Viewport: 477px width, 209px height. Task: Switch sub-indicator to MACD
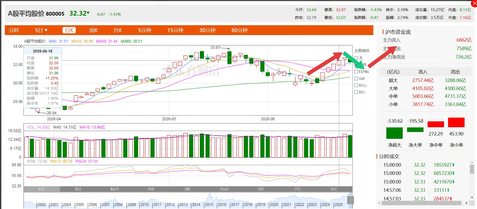pyautogui.click(x=115, y=189)
